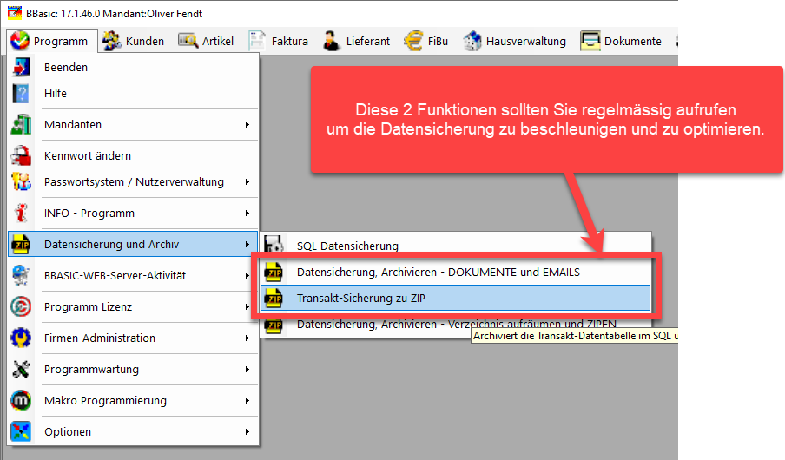The image size is (785, 460).
Task: Open the Dokumente menu label
Action: pos(633,41)
